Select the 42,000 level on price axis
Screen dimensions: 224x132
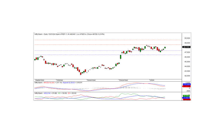pyautogui.click(x=187, y=76)
